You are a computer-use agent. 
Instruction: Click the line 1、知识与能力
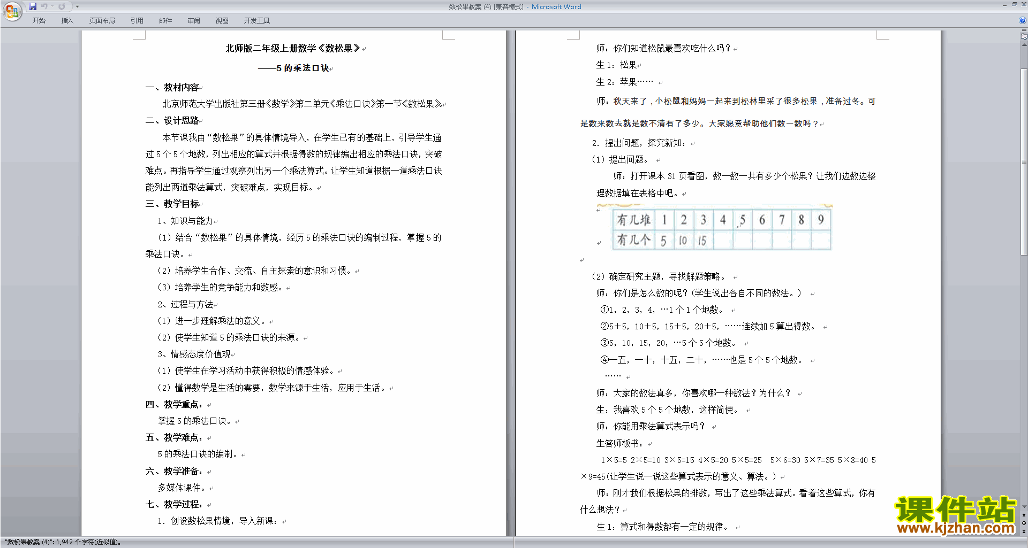[x=185, y=221]
